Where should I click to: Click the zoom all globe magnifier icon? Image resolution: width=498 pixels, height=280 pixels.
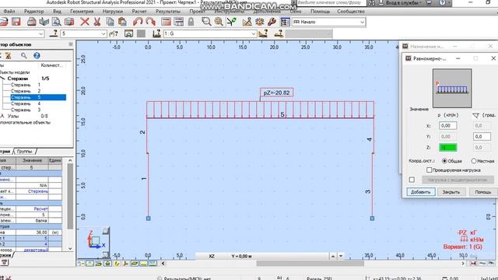click(x=219, y=22)
